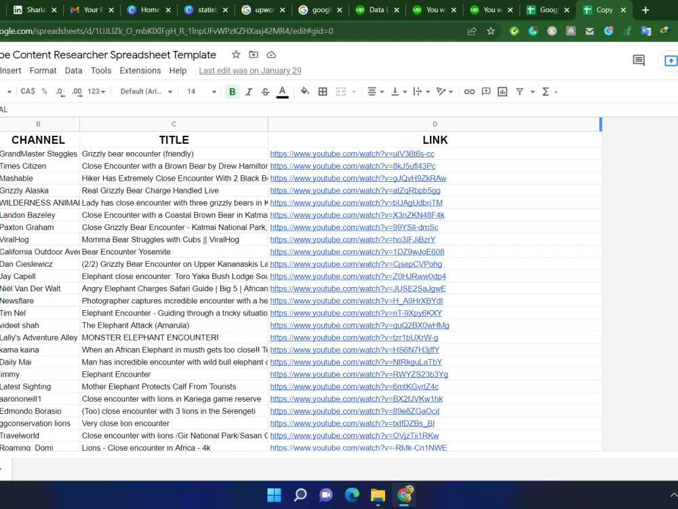Open the Format menu
This screenshot has width=678, height=509.
[43, 71]
